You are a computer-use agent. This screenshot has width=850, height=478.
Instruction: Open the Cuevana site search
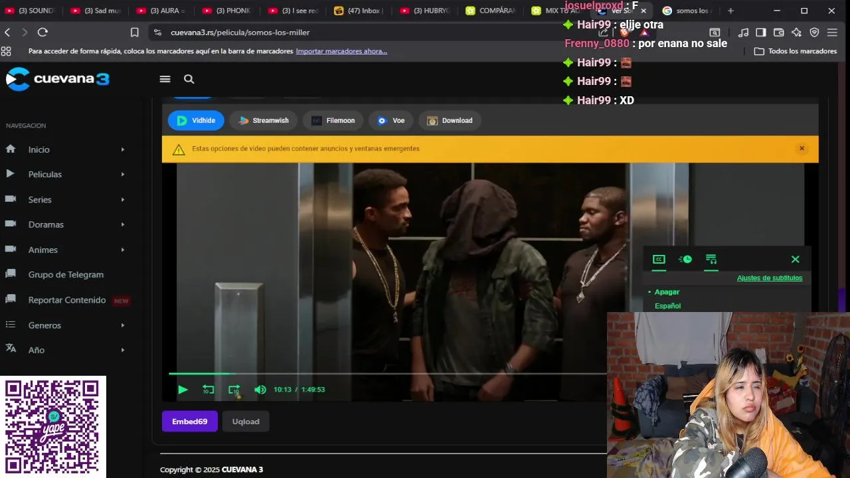click(189, 79)
